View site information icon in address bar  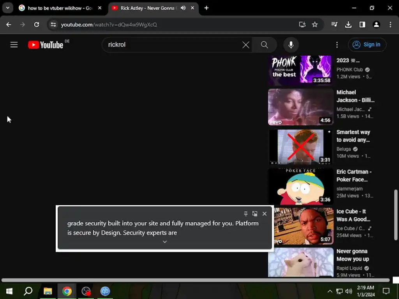(x=53, y=25)
